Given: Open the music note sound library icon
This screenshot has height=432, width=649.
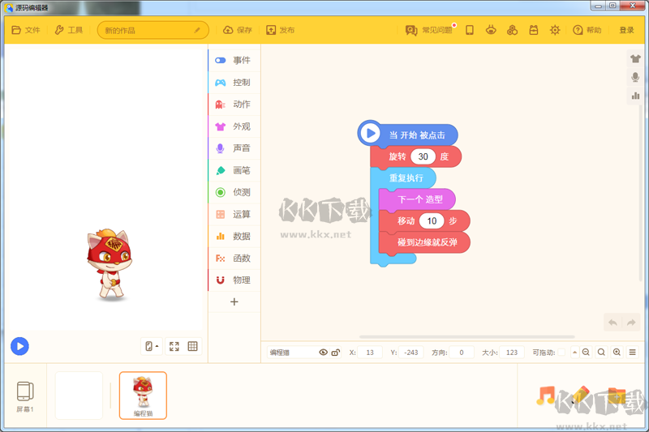Looking at the screenshot, I should point(545,396).
